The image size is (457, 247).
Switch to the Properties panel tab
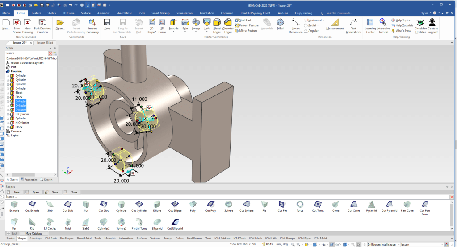(29, 180)
